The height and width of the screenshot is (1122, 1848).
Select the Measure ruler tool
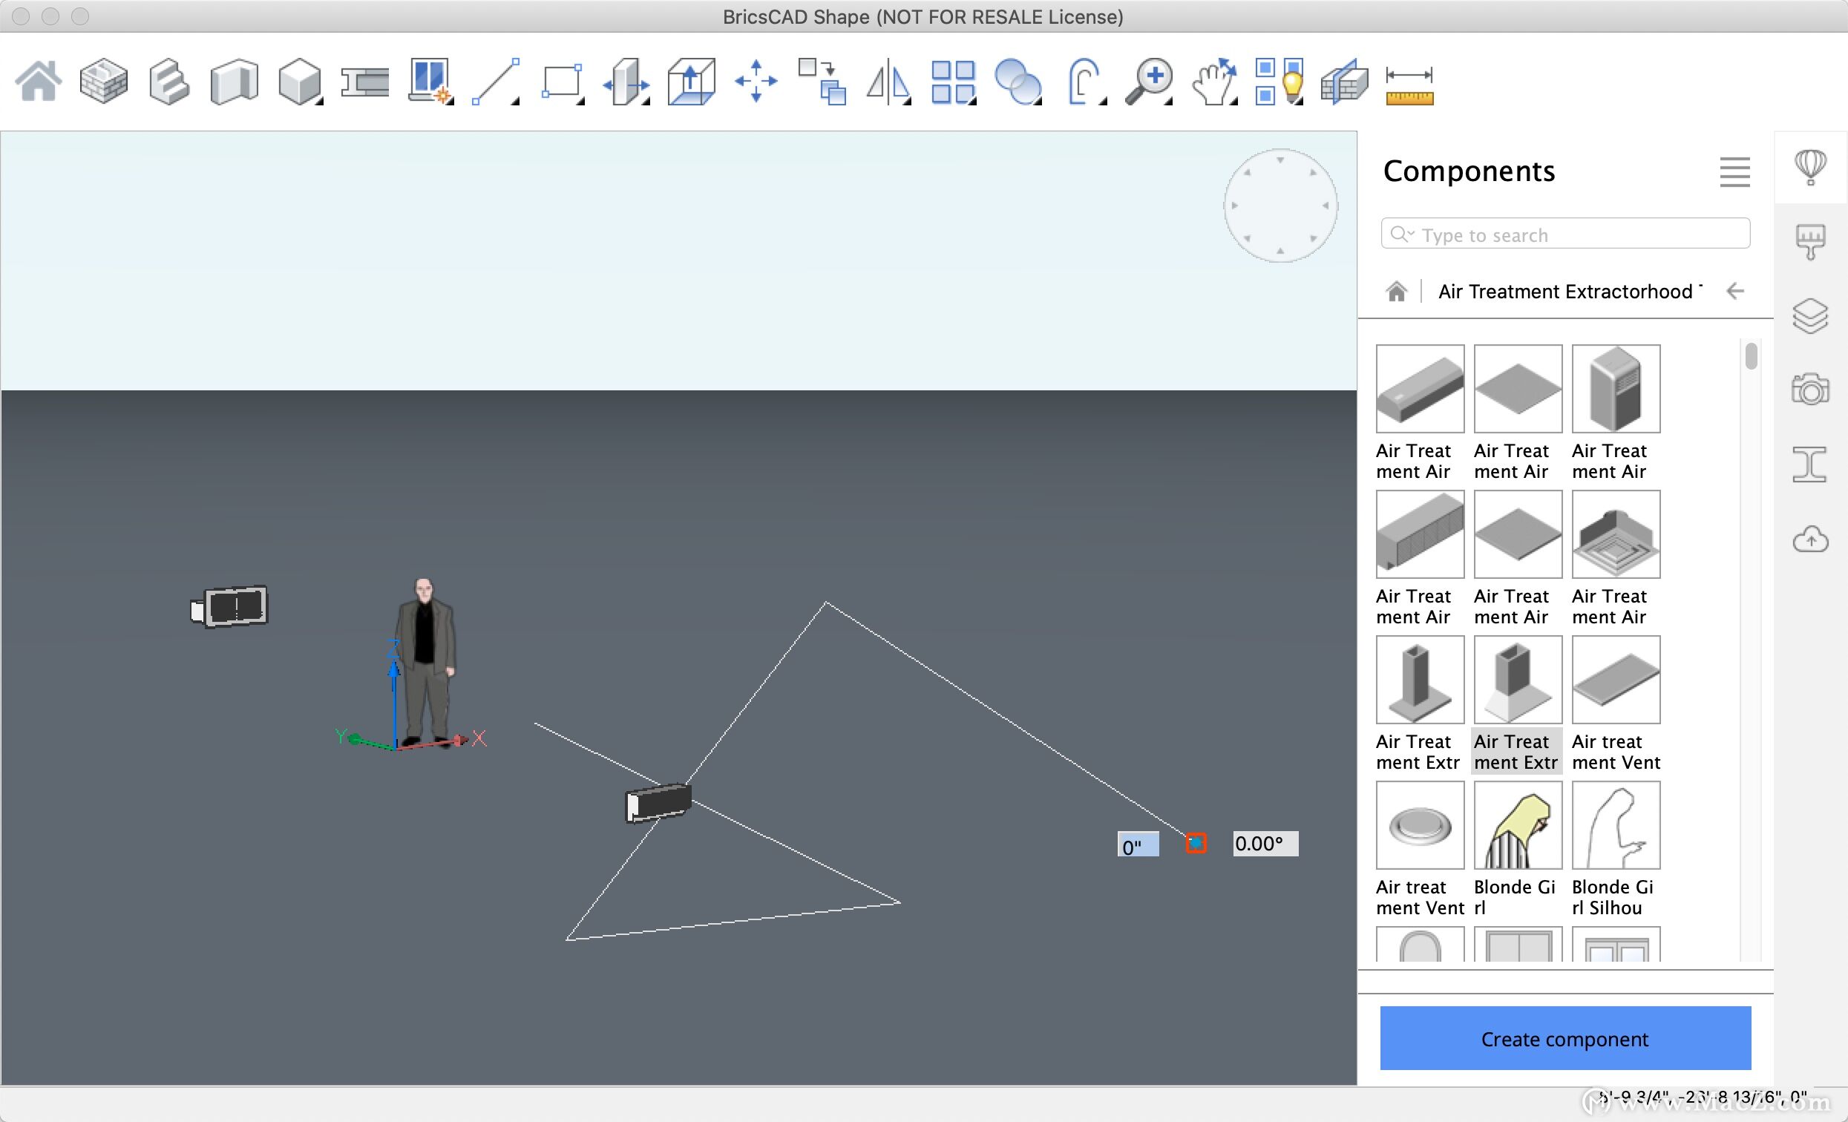pyautogui.click(x=1409, y=85)
